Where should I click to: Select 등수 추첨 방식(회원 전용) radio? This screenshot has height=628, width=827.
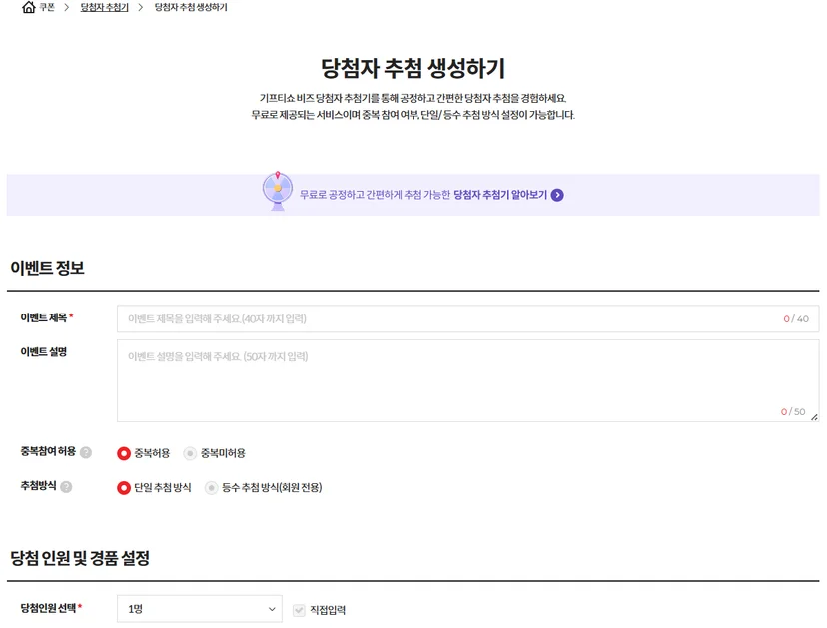point(211,488)
